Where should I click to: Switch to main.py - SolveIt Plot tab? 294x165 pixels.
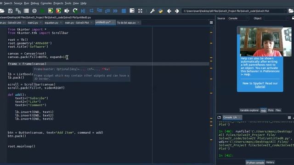coord(77,22)
